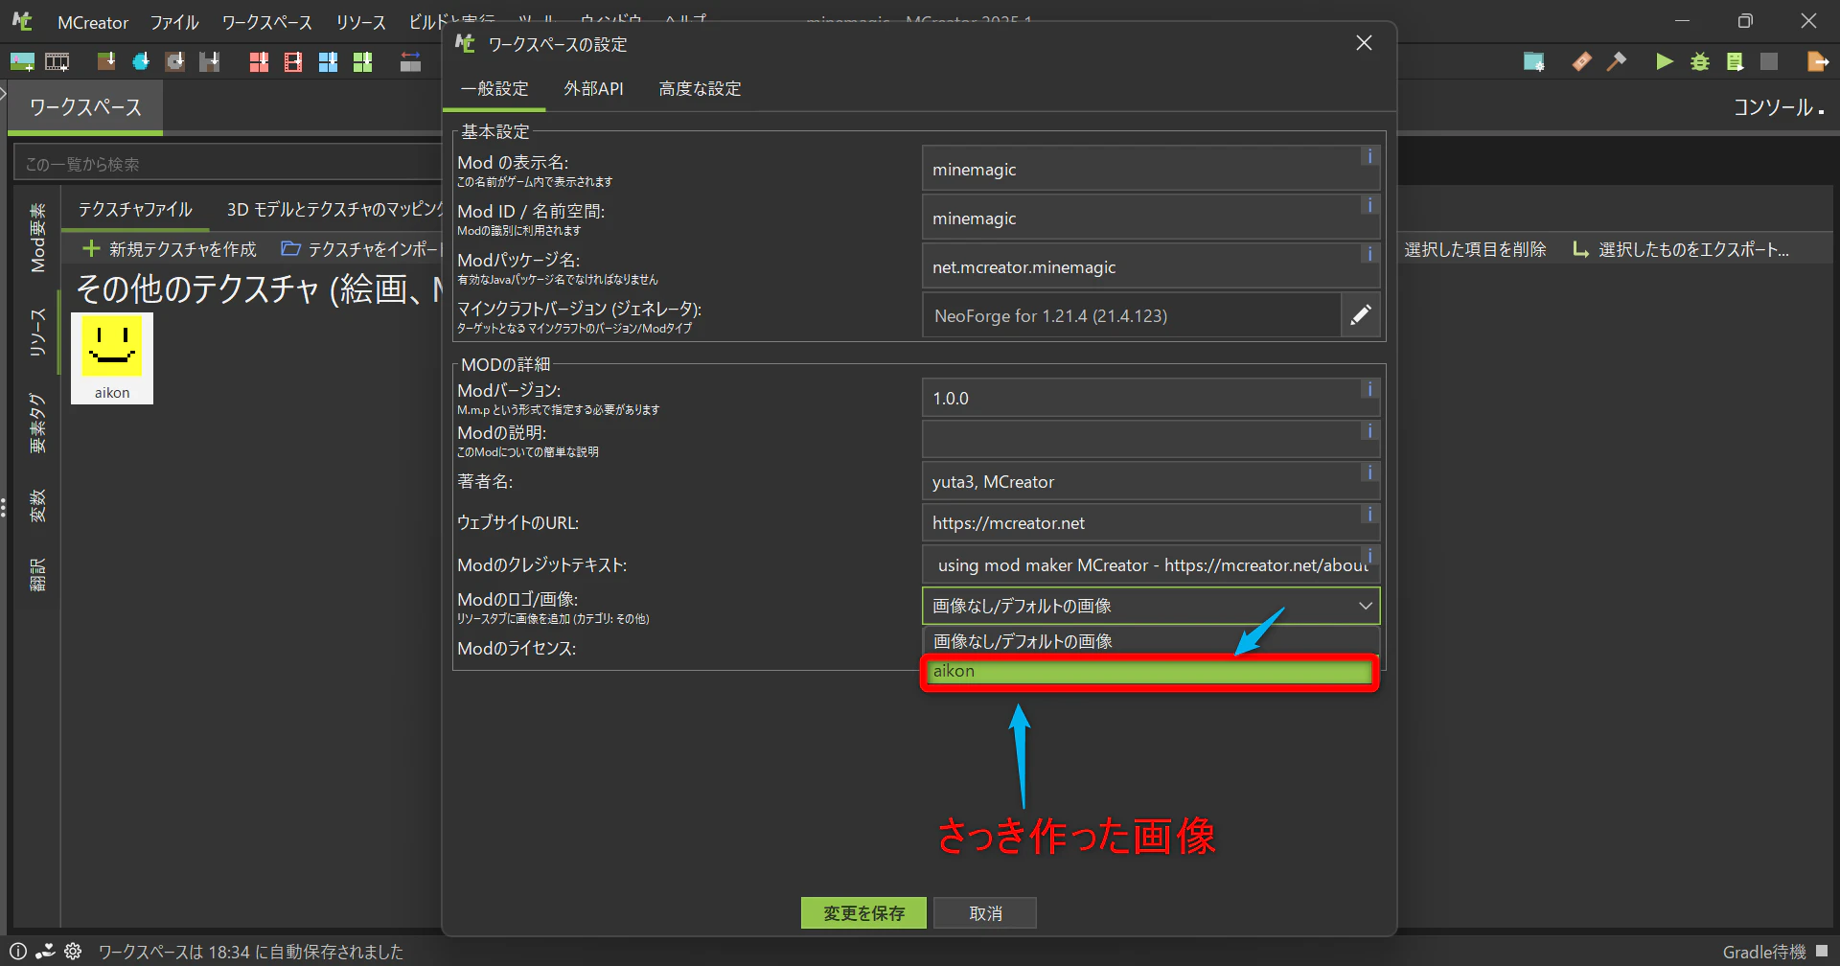Click info icon beside Mod display name field
This screenshot has width=1840, height=966.
coord(1369,156)
